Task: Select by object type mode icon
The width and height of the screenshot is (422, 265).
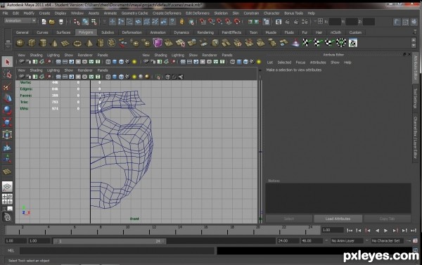Action: (x=86, y=22)
